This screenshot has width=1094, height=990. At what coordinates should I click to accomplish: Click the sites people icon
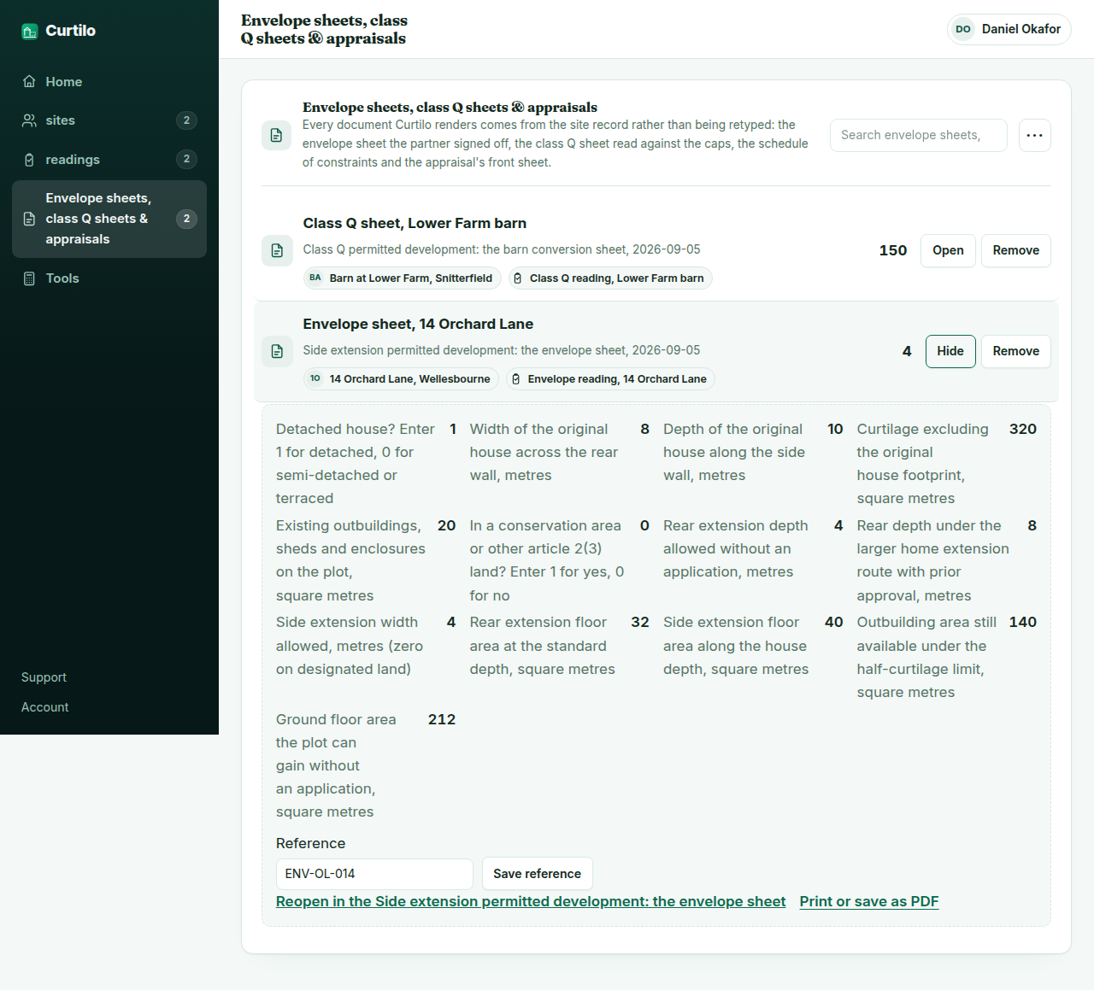click(29, 120)
